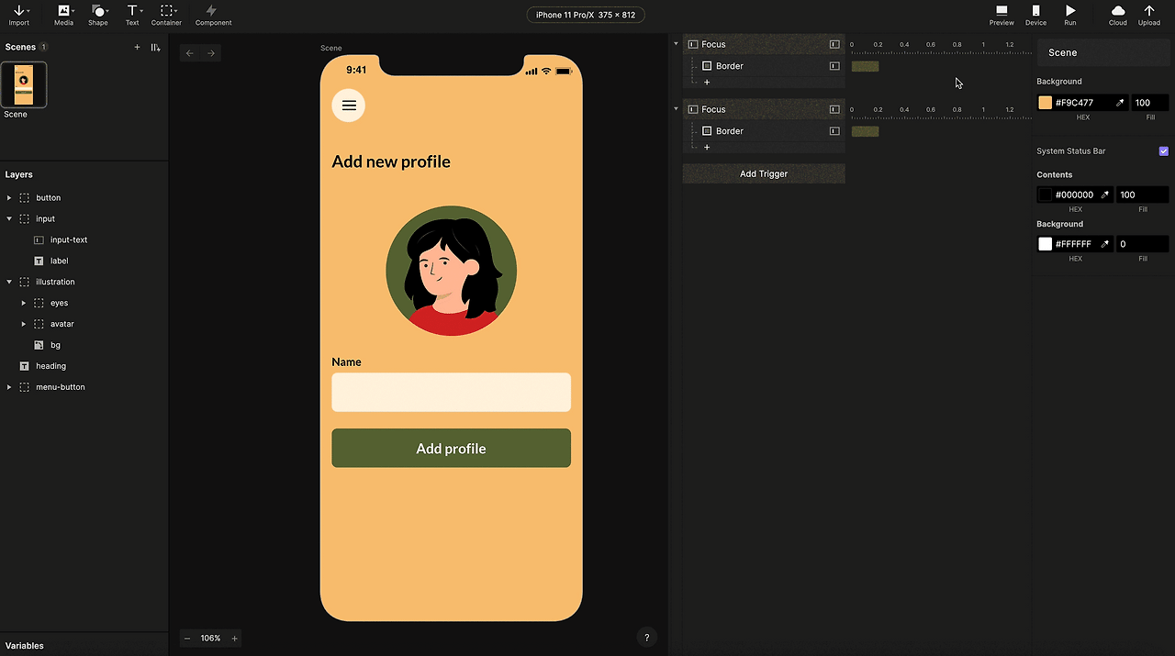Select the Shape tool
The width and height of the screenshot is (1175, 656).
pyautogui.click(x=98, y=15)
